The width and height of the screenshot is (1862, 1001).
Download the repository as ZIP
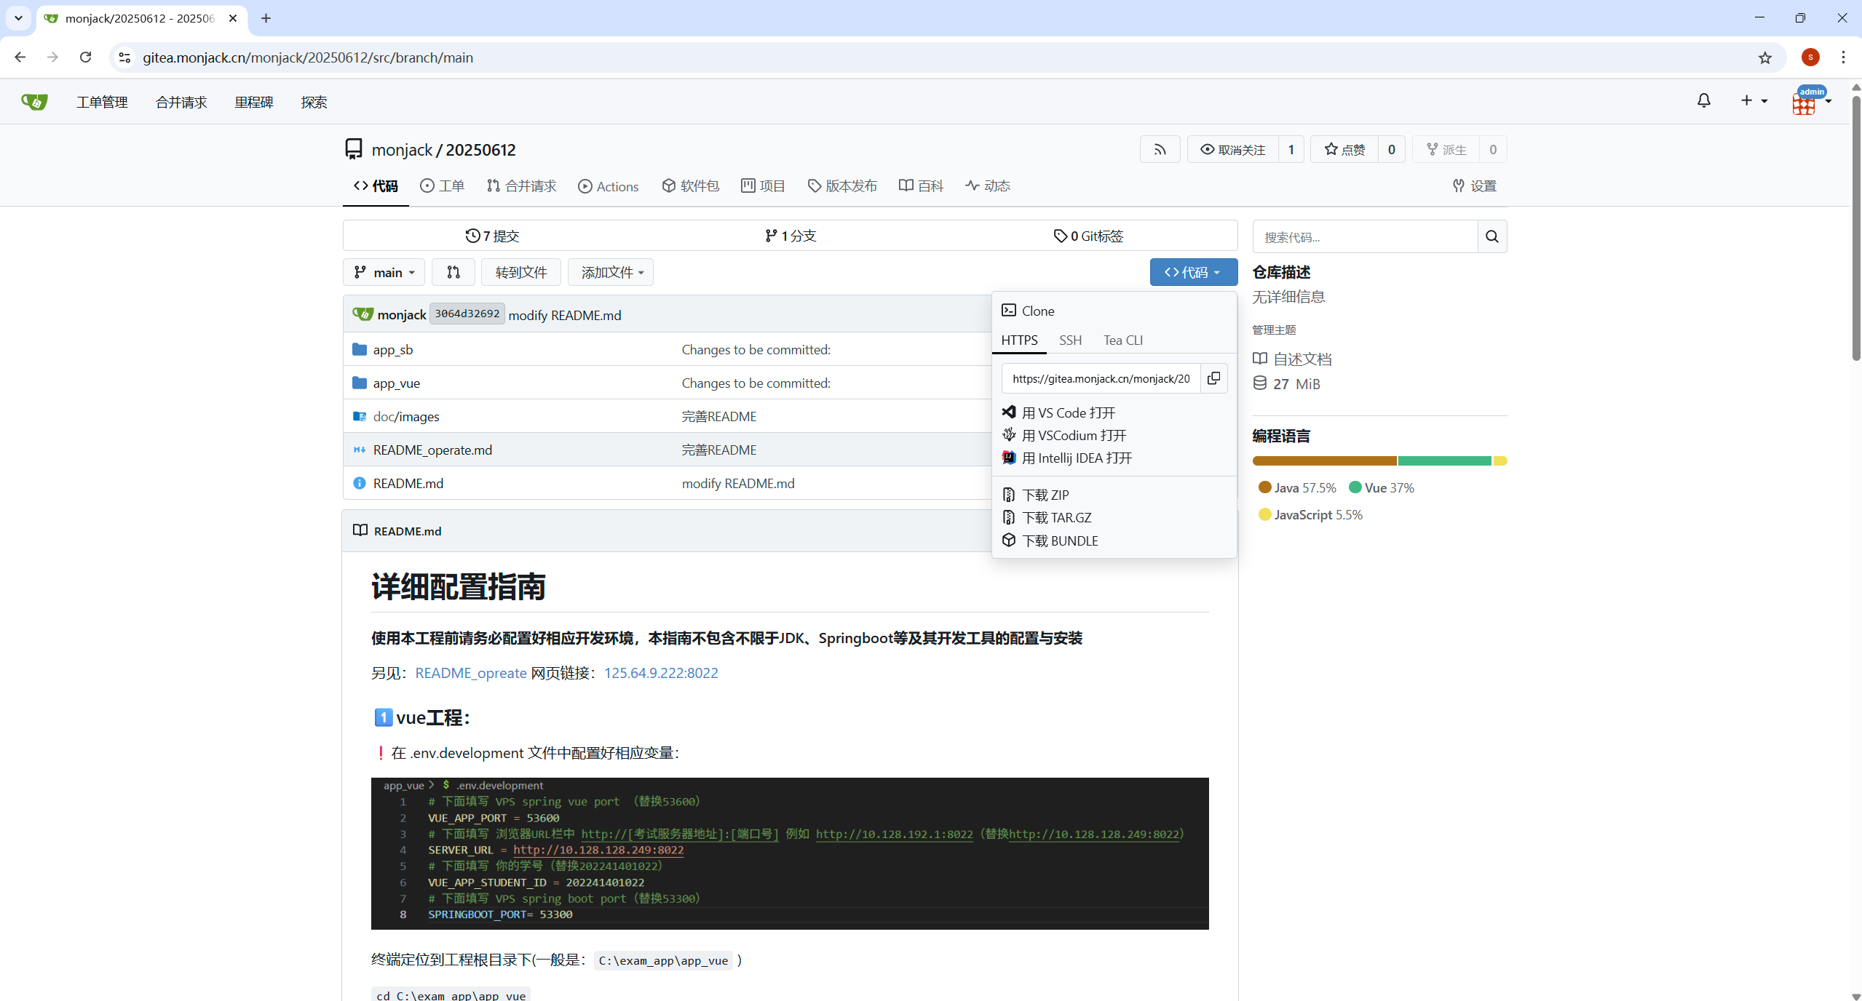1045,495
